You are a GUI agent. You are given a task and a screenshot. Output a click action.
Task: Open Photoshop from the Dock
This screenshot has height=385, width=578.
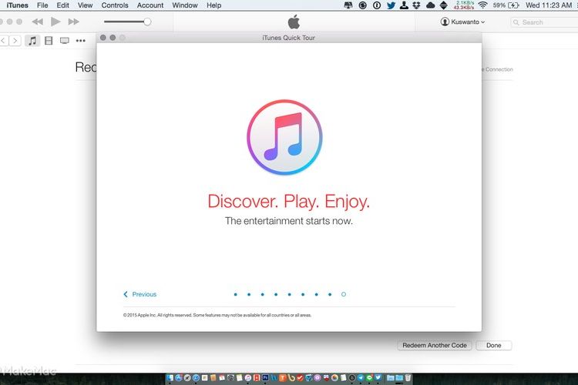coord(265,377)
